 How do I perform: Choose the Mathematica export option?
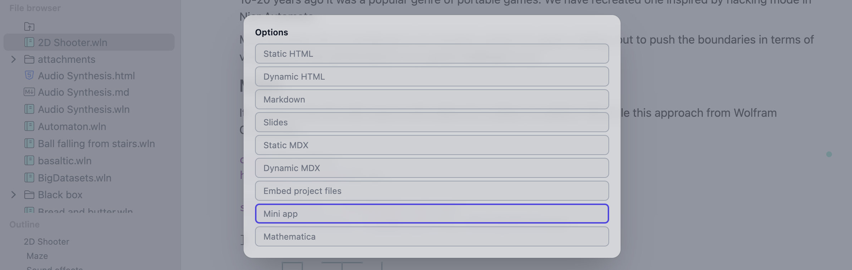click(x=432, y=236)
